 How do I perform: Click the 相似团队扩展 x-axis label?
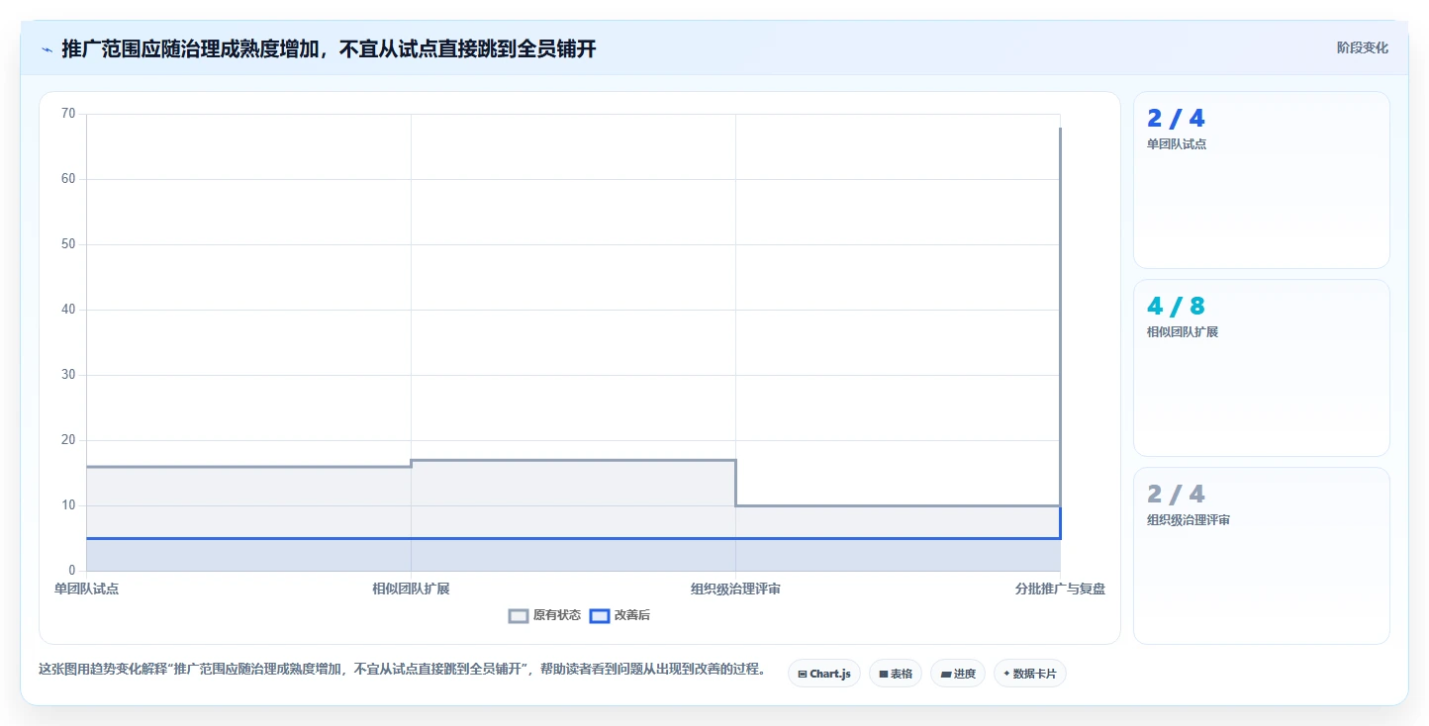pyautogui.click(x=411, y=590)
